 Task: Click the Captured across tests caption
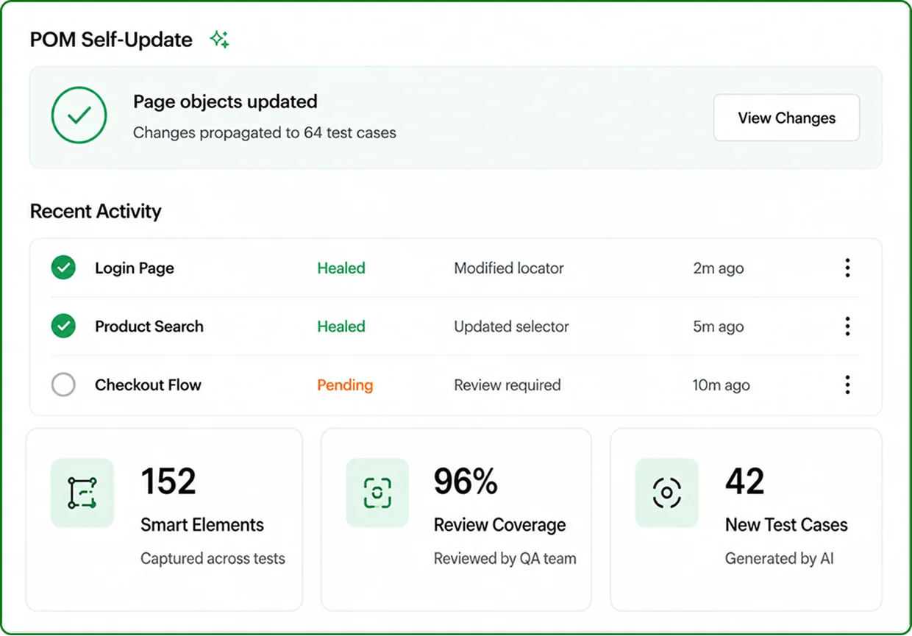pos(213,559)
